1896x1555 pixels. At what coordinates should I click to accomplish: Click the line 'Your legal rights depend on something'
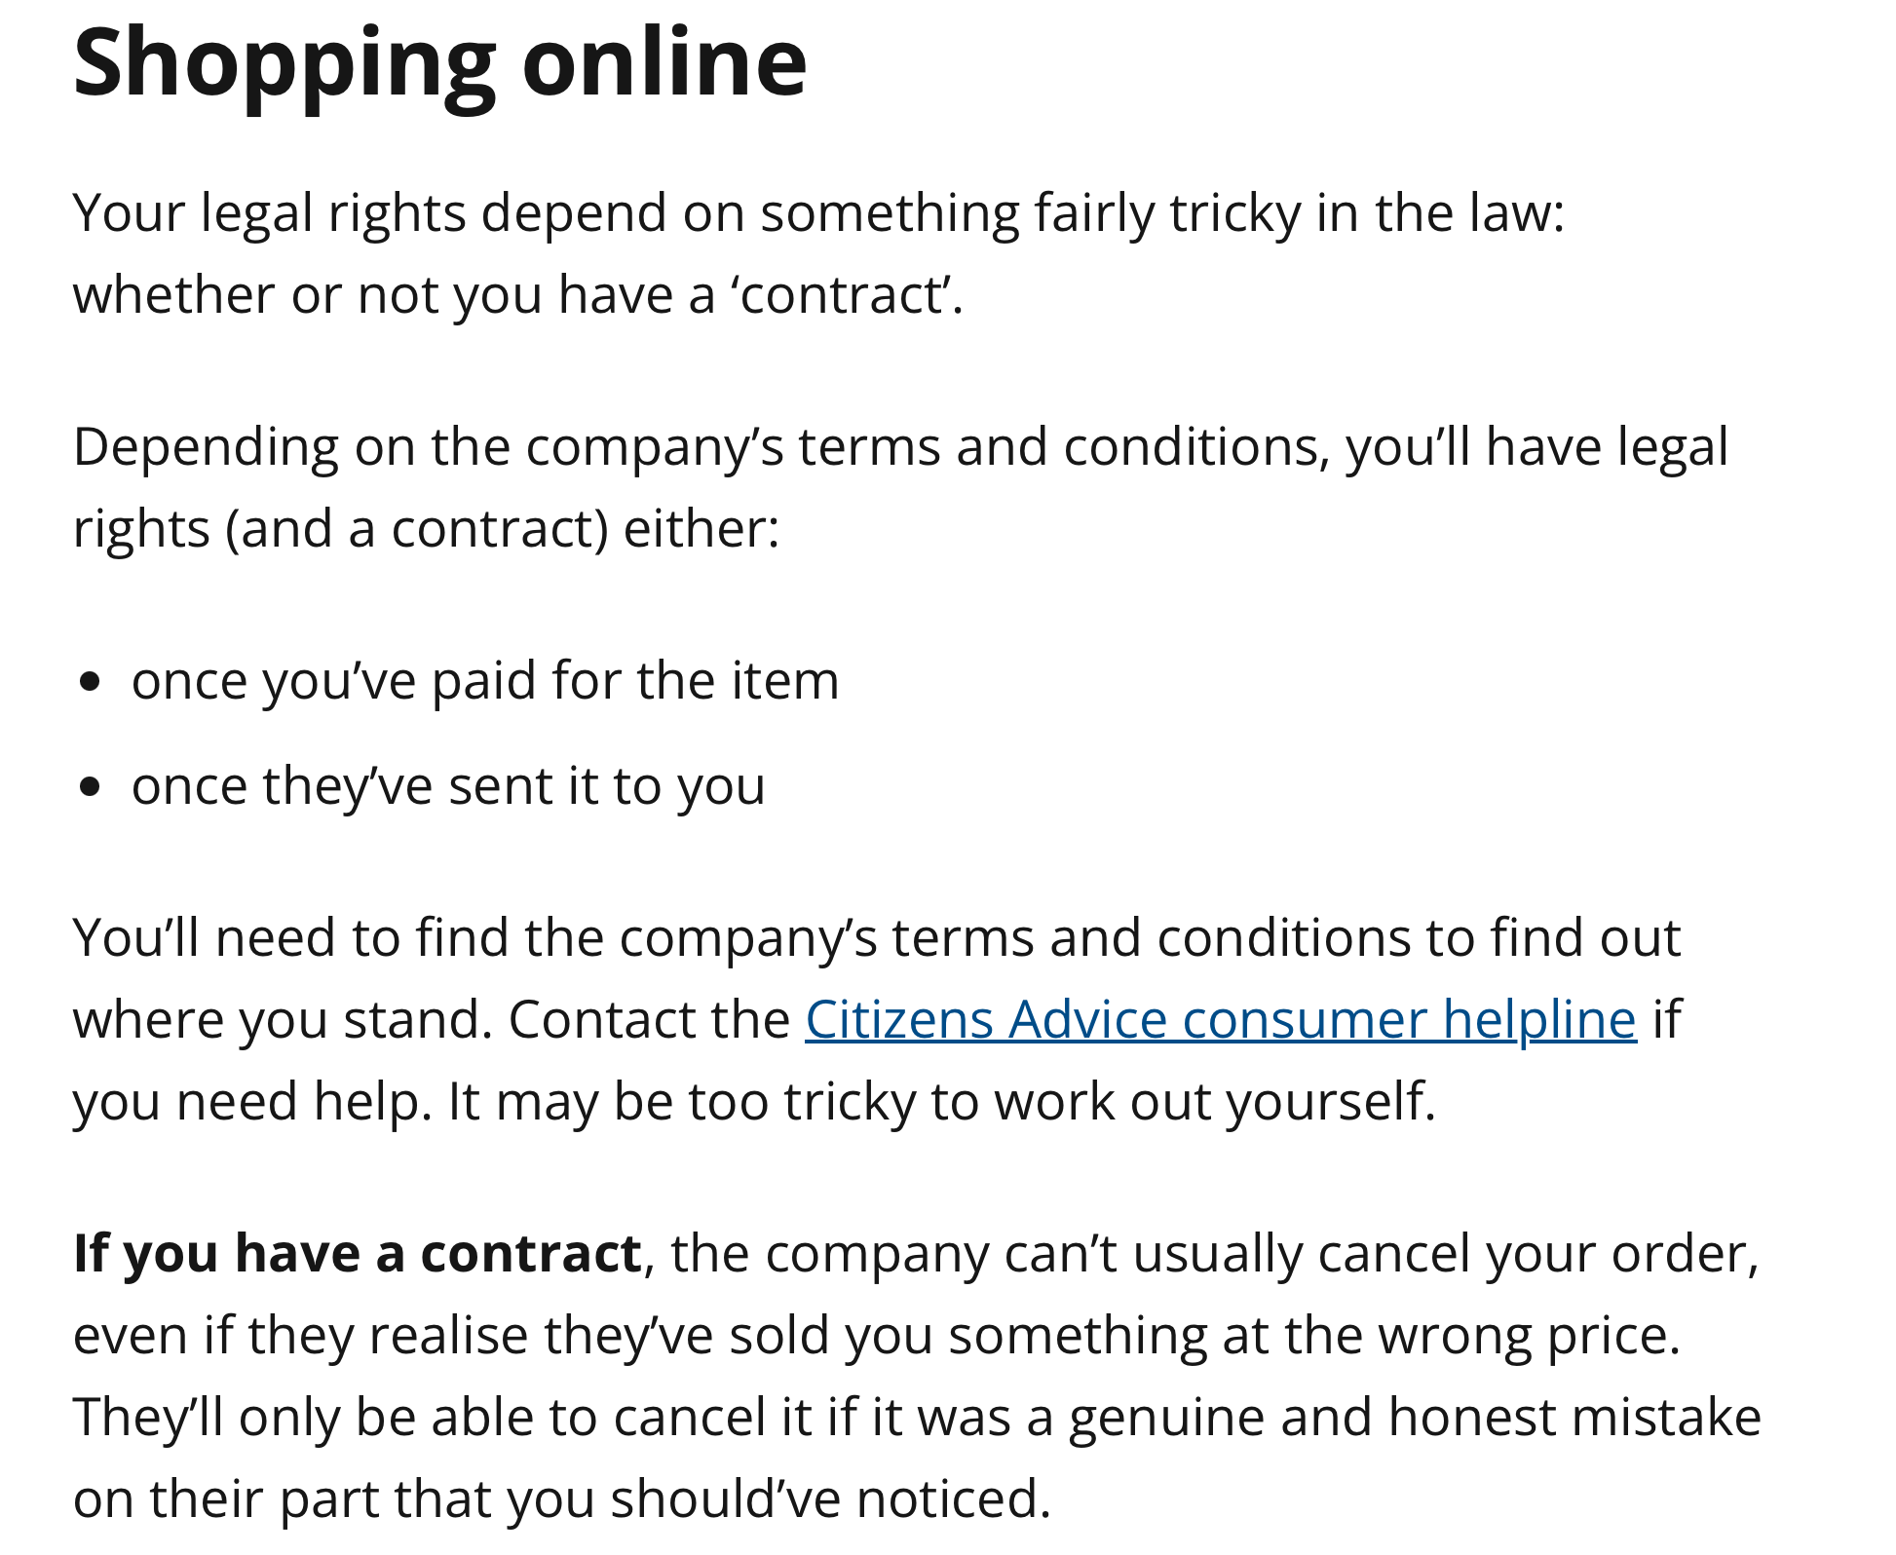pyautogui.click(x=818, y=212)
